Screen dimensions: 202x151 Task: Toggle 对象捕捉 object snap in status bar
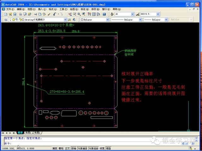click(x=83, y=148)
